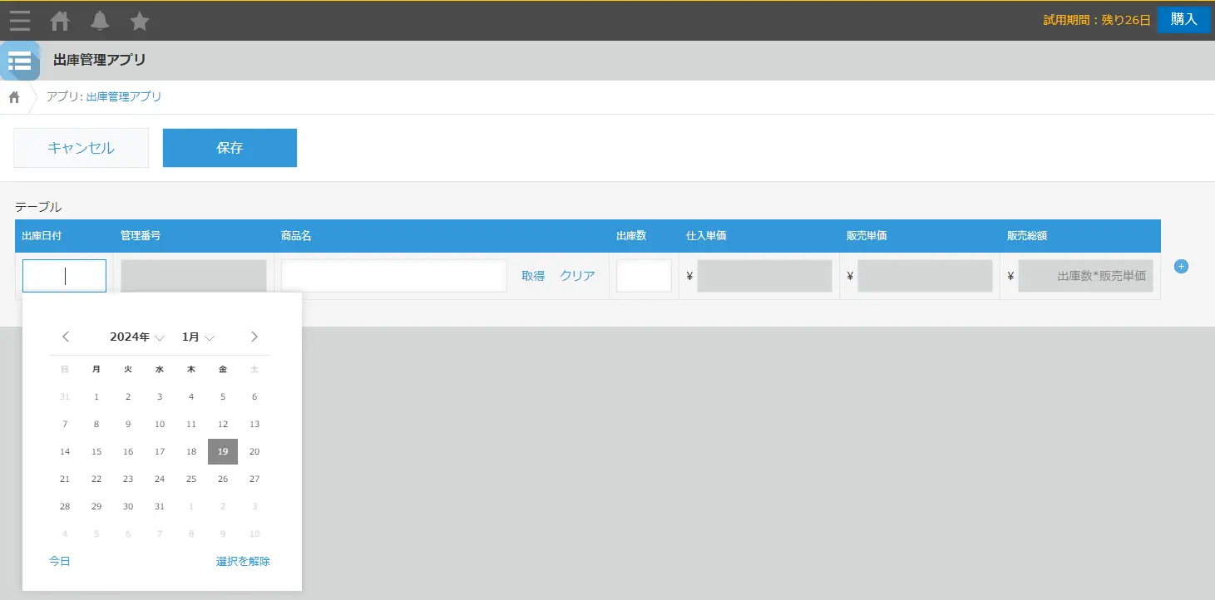Select greyed-out date 31 of previous month
The width and height of the screenshot is (1215, 600).
(65, 396)
